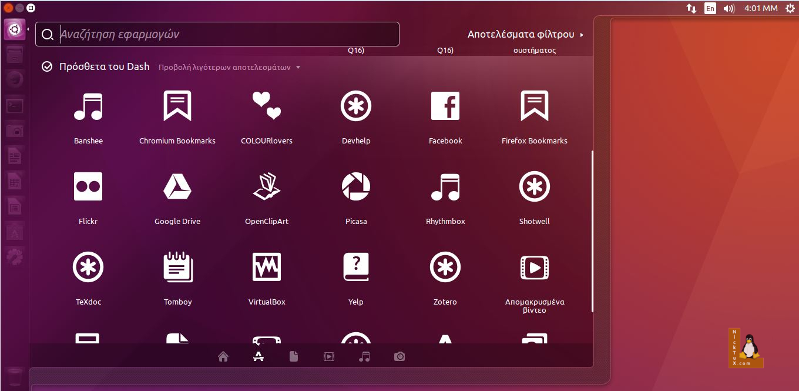Expand the Αποτελέσματα φίλτρου filter panel
Screen dimensions: 799x391
(525, 35)
